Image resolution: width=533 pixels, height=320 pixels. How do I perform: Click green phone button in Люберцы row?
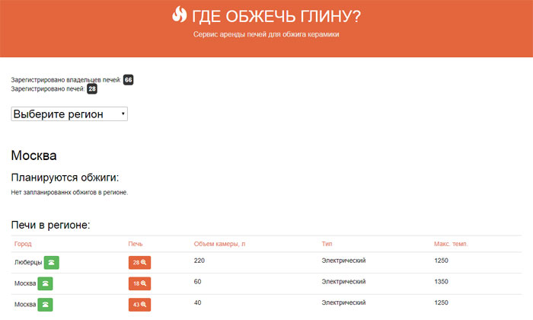tap(51, 262)
